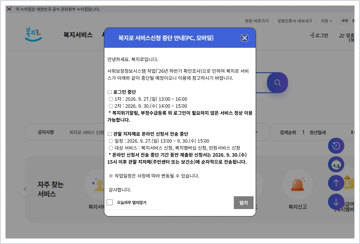Click the Korean flag icon in top banner
360x244 pixels.
click(10, 9)
